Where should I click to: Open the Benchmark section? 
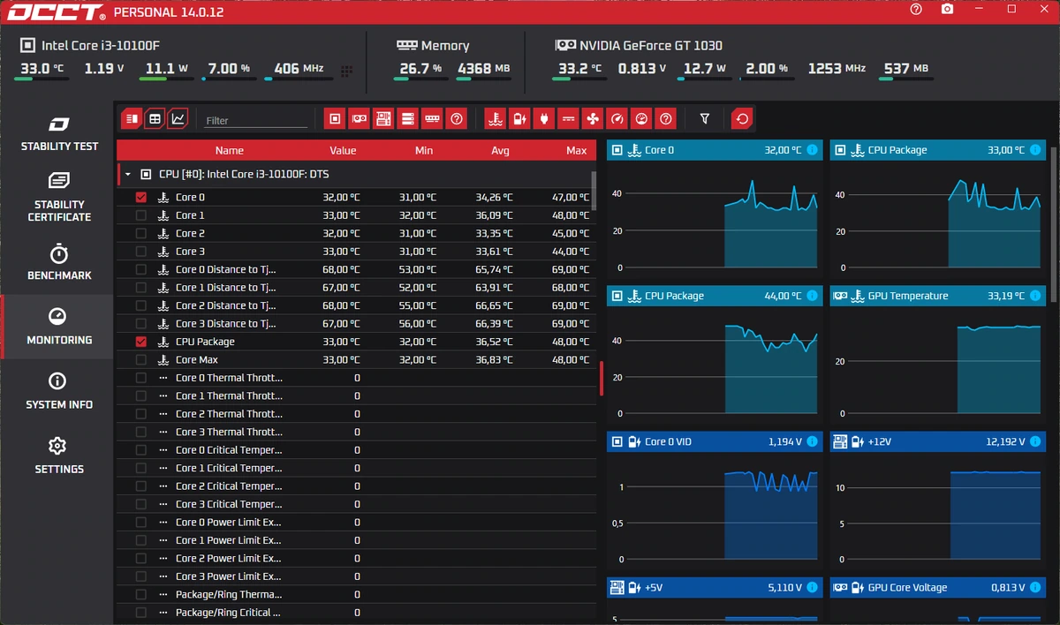pyautogui.click(x=59, y=262)
